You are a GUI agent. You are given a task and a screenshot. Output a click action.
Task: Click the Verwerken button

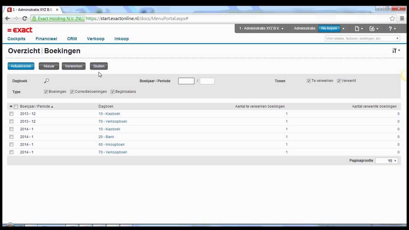tap(73, 66)
